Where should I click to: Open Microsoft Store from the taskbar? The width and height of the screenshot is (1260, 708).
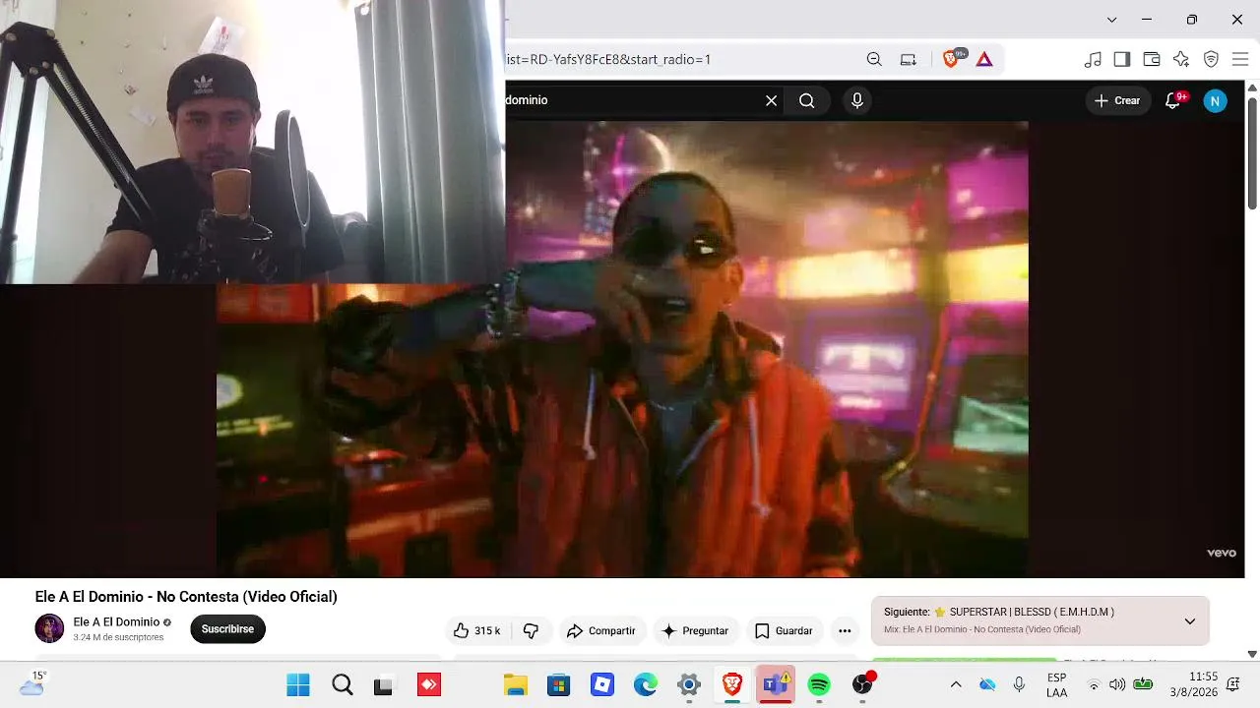click(558, 684)
